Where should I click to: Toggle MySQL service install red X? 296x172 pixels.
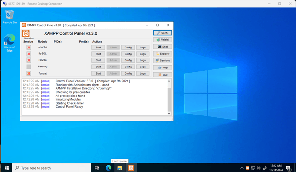29,54
